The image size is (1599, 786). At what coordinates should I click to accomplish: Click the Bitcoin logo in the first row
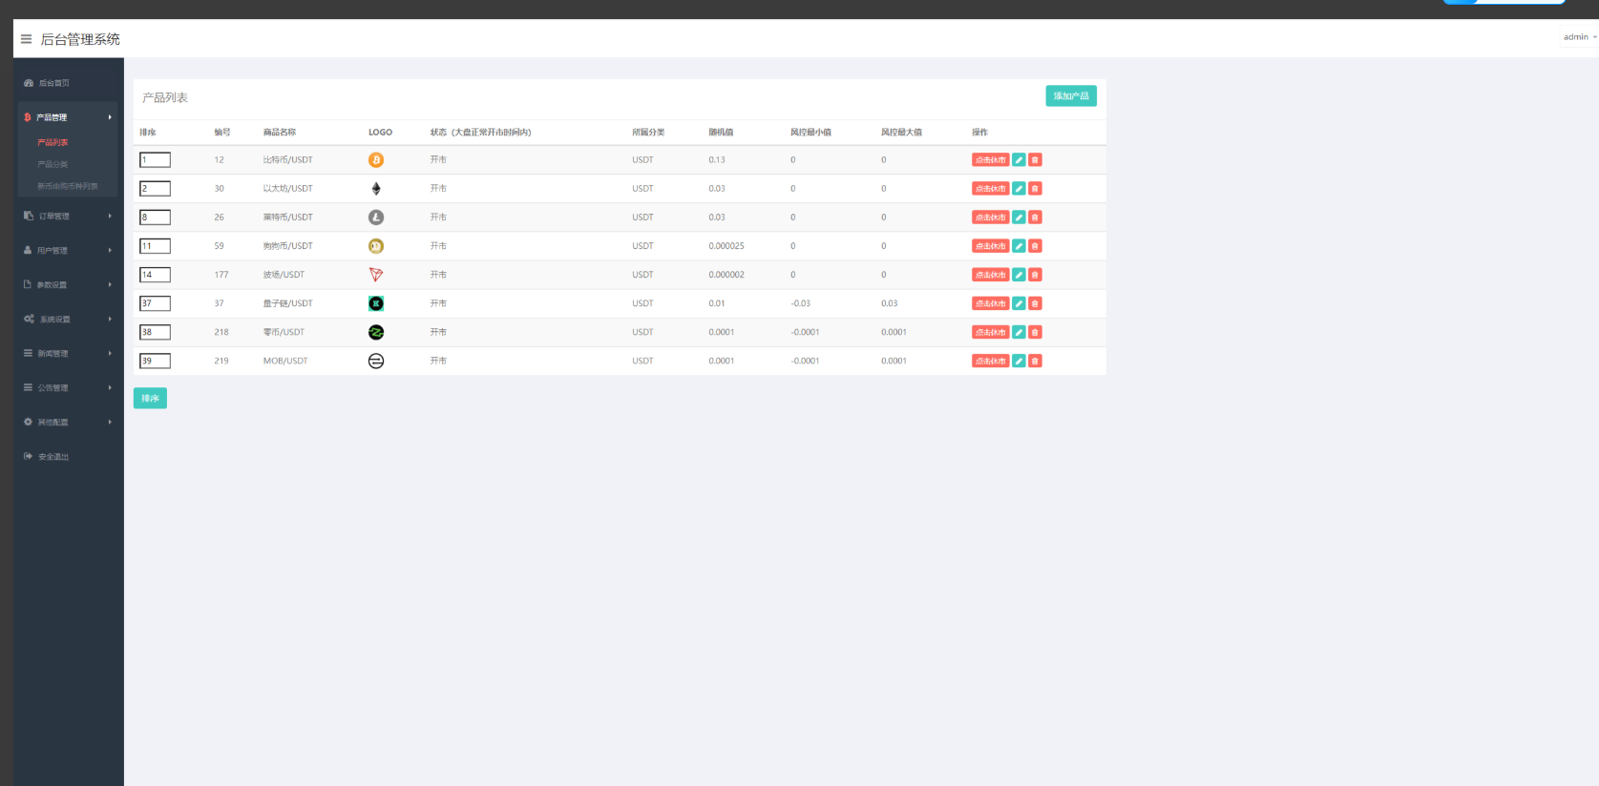click(x=376, y=160)
